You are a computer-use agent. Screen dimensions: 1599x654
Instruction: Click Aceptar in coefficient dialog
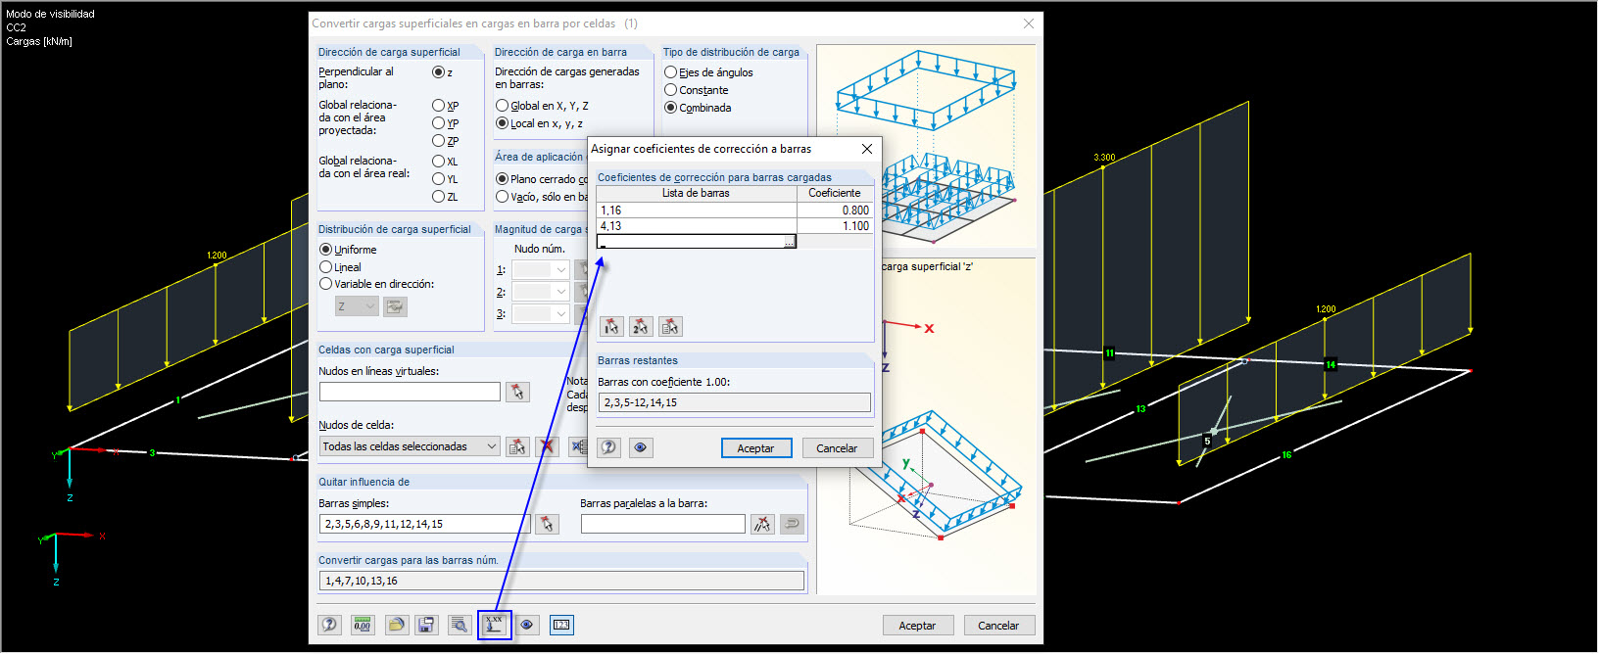(755, 447)
